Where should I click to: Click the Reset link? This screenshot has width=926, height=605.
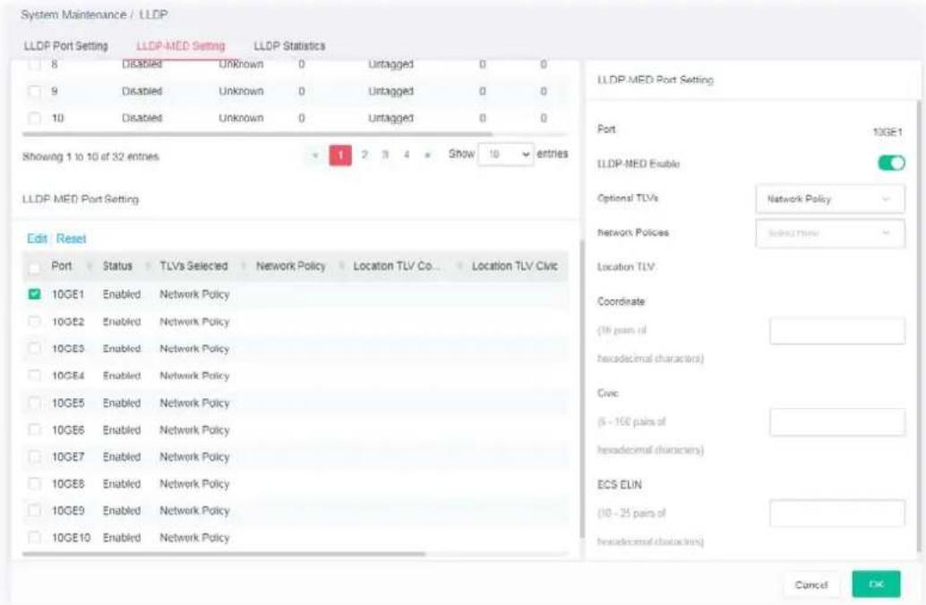point(71,238)
